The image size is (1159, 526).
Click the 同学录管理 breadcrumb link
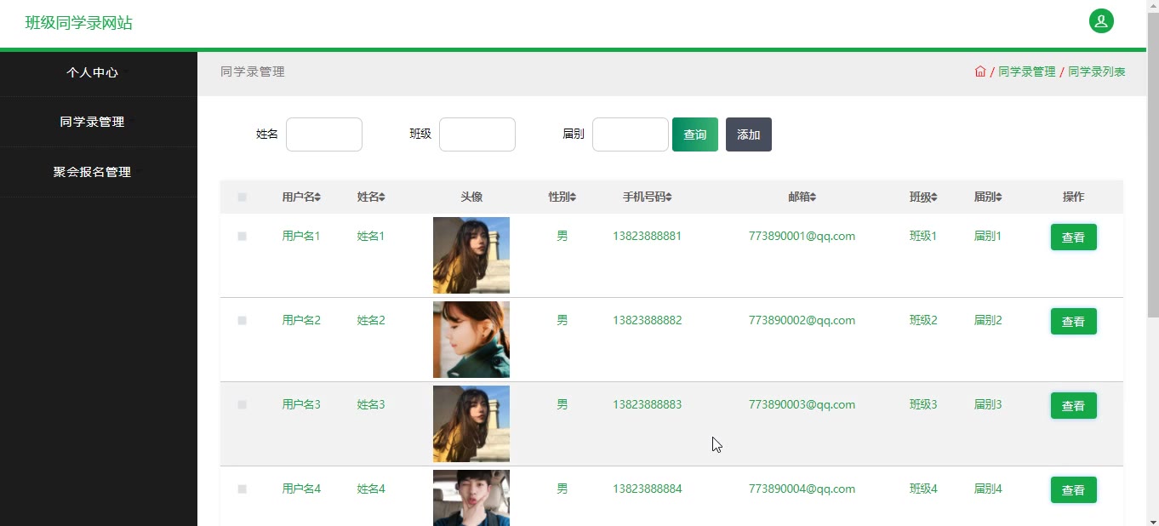point(1026,71)
